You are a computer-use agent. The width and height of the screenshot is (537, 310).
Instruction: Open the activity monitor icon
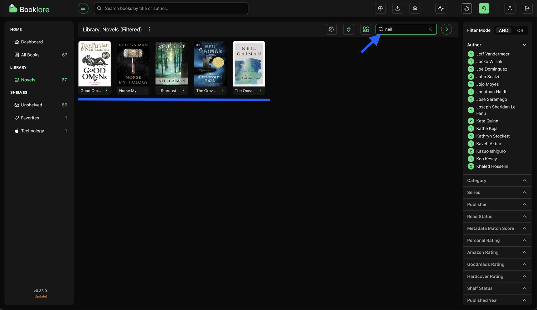[441, 8]
